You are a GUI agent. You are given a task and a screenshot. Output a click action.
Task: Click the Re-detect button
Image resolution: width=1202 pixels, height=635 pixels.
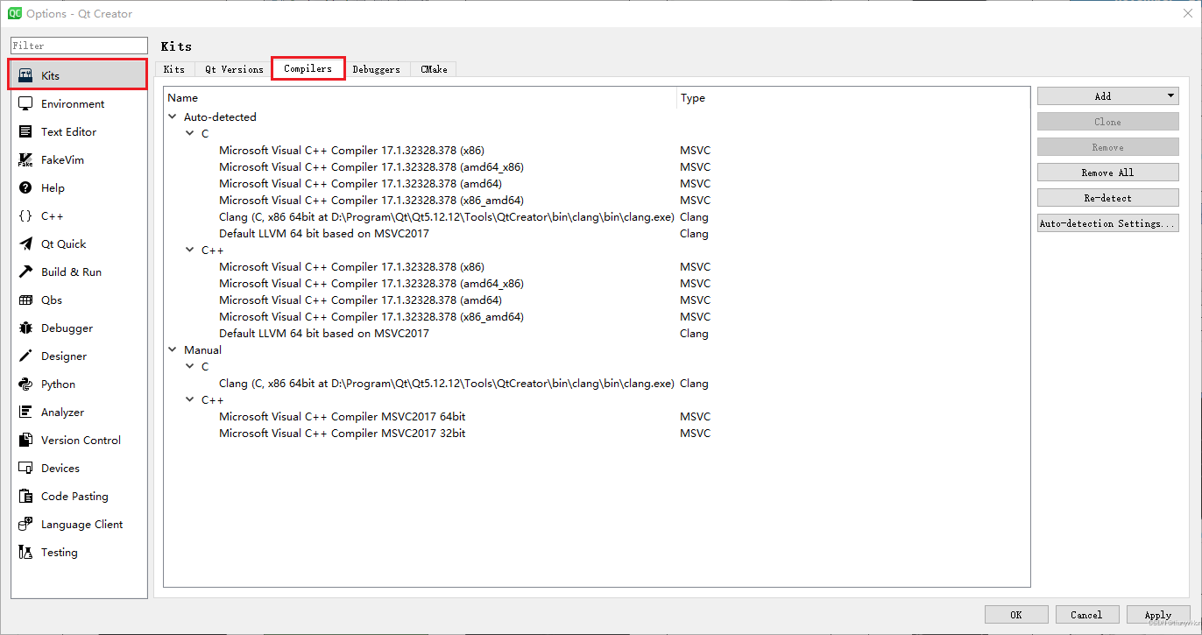pyautogui.click(x=1108, y=198)
